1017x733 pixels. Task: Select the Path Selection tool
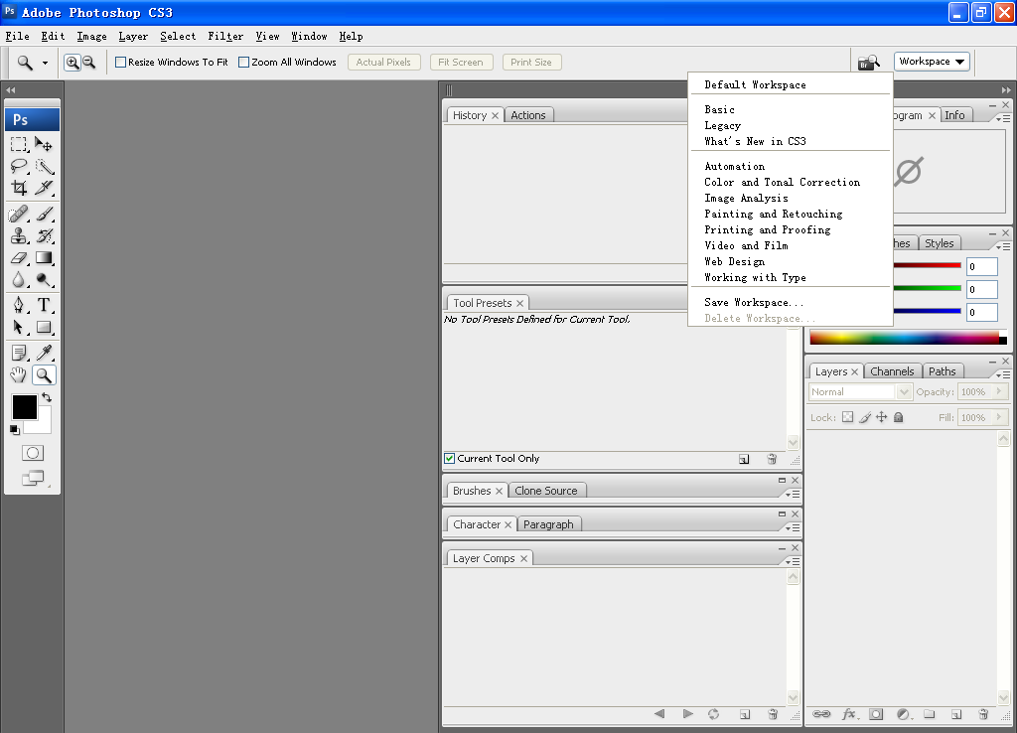point(19,327)
